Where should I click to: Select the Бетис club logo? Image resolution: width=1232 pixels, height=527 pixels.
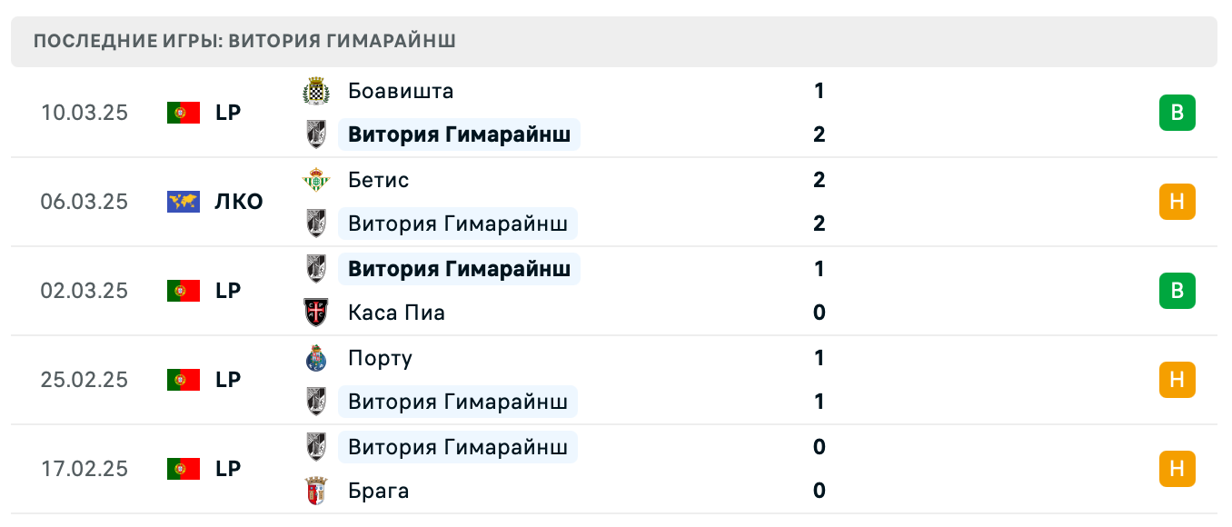coord(317,180)
